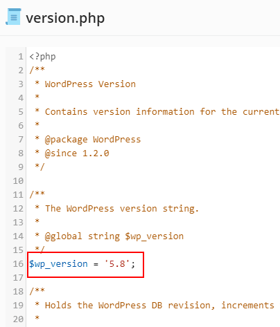Click the opening <?php tag
This screenshot has width=280, height=327.
coord(42,57)
